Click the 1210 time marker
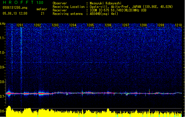 tap(179, 25)
